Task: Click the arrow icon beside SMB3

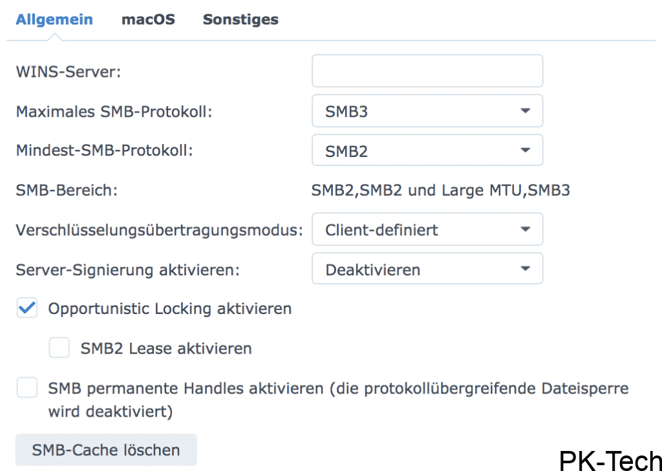Action: tap(525, 111)
